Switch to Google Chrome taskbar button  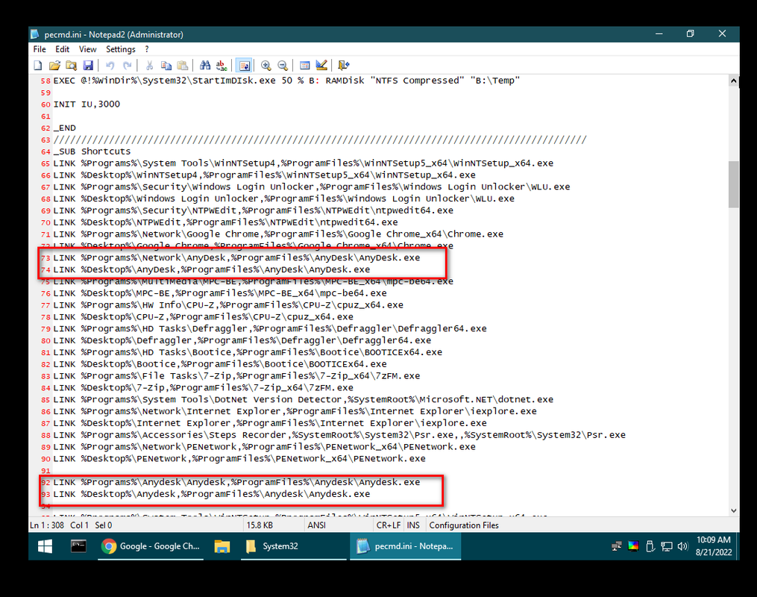(x=151, y=546)
